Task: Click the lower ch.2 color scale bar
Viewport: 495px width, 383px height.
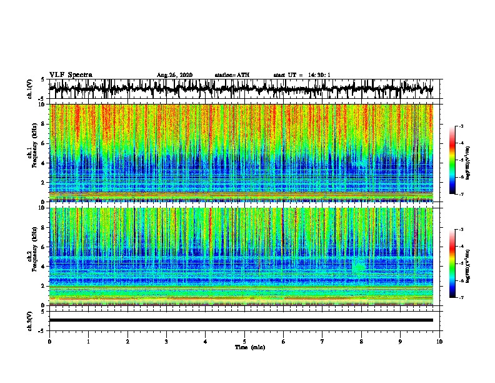Action: click(452, 263)
